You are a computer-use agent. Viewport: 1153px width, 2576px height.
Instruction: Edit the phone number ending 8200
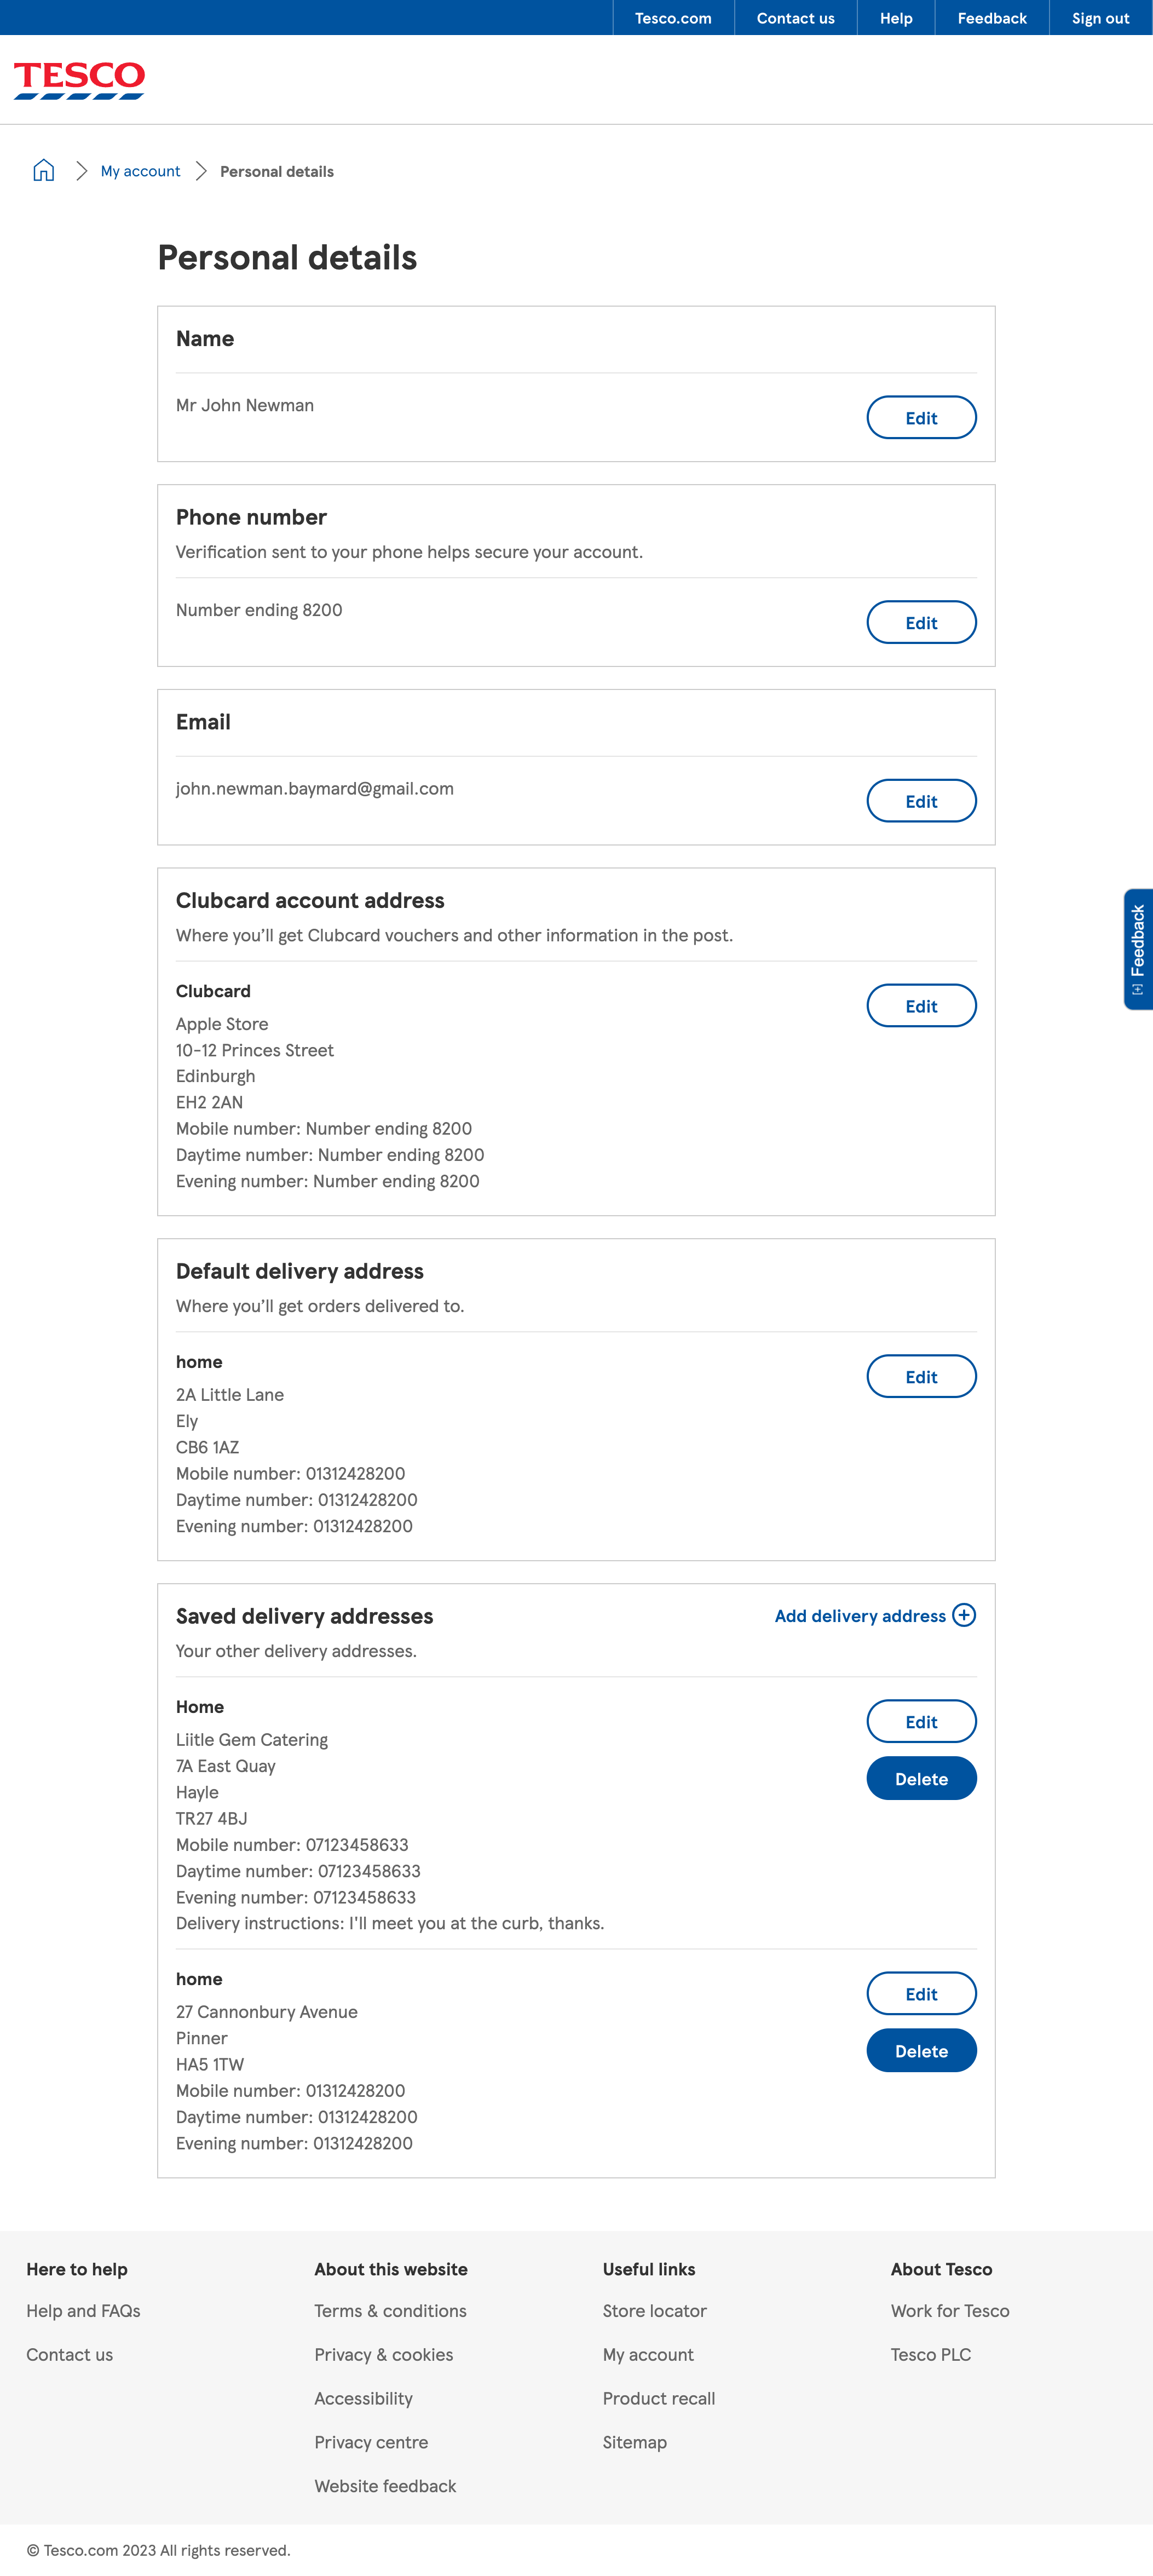coord(921,621)
